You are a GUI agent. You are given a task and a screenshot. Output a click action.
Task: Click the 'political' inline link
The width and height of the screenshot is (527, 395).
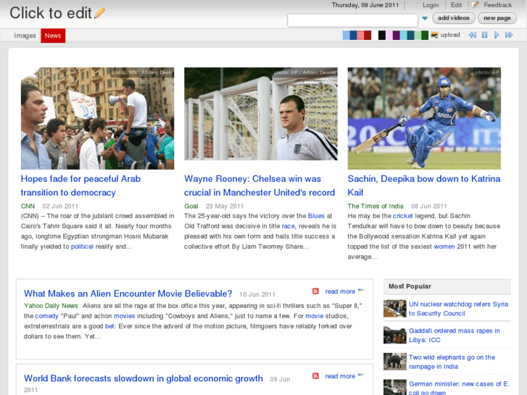point(82,246)
